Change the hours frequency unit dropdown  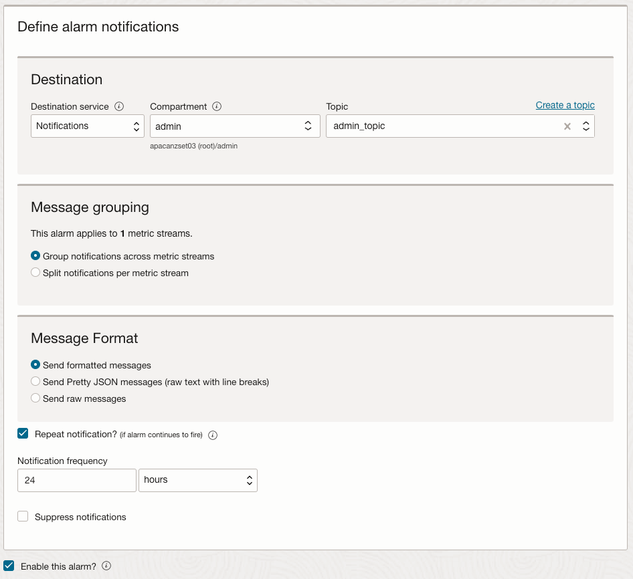point(197,480)
